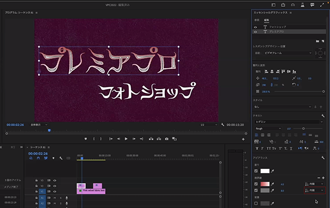Open Essential Graphics panel menu
This screenshot has width=330, height=208.
(290, 13)
